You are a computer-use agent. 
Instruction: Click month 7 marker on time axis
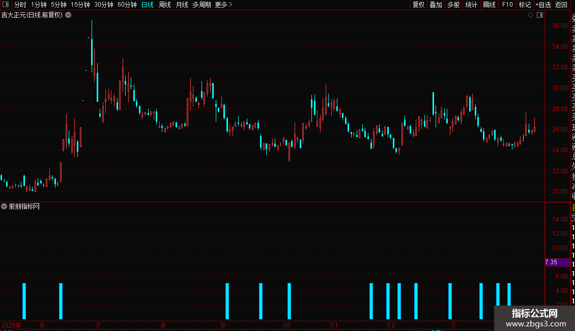coord(99,325)
